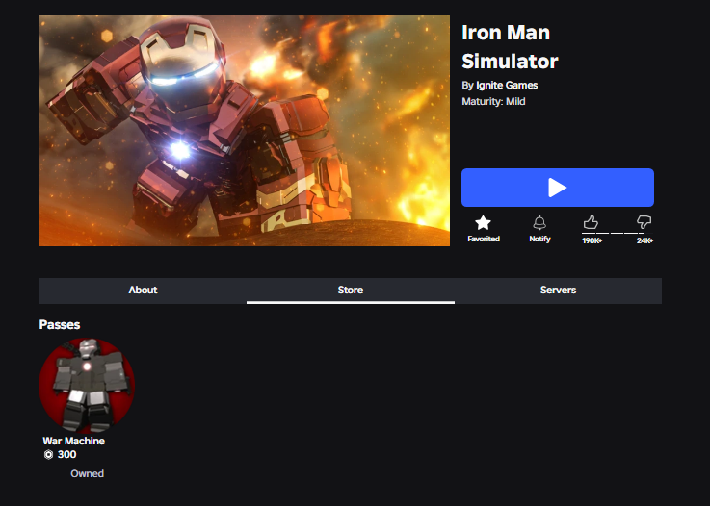
Task: Open the War Machine pass name link
Action: pyautogui.click(x=74, y=441)
